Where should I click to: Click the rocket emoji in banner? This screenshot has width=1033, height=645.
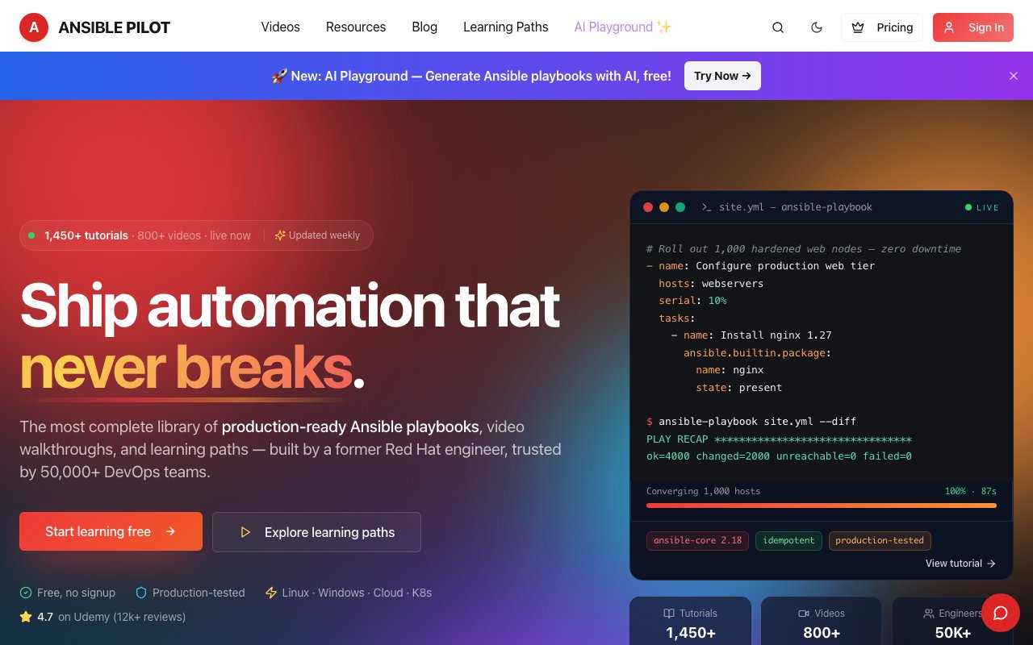pyautogui.click(x=279, y=76)
